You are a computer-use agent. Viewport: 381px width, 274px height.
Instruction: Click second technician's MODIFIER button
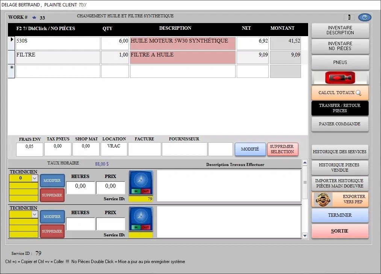[52, 216]
